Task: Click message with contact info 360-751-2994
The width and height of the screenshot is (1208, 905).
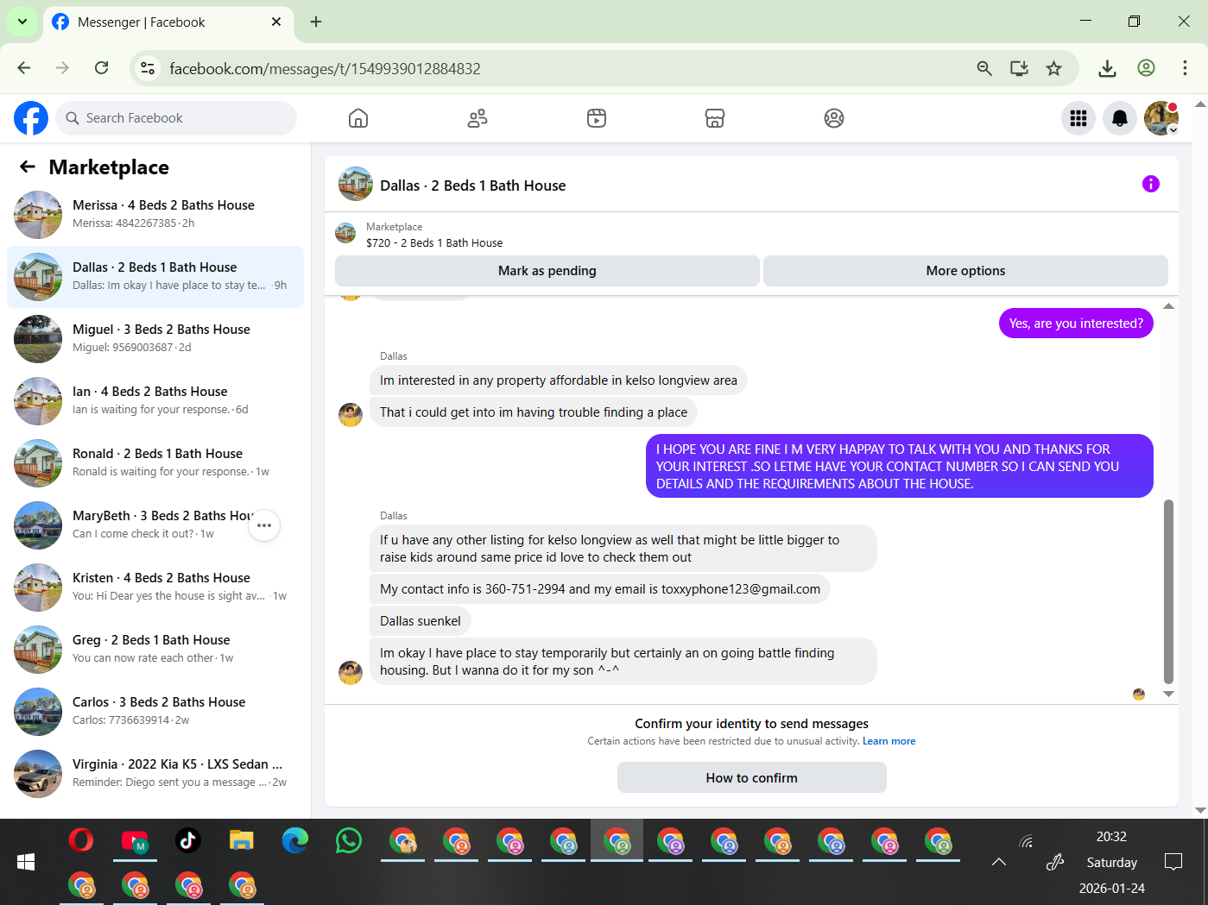Action: click(x=600, y=589)
